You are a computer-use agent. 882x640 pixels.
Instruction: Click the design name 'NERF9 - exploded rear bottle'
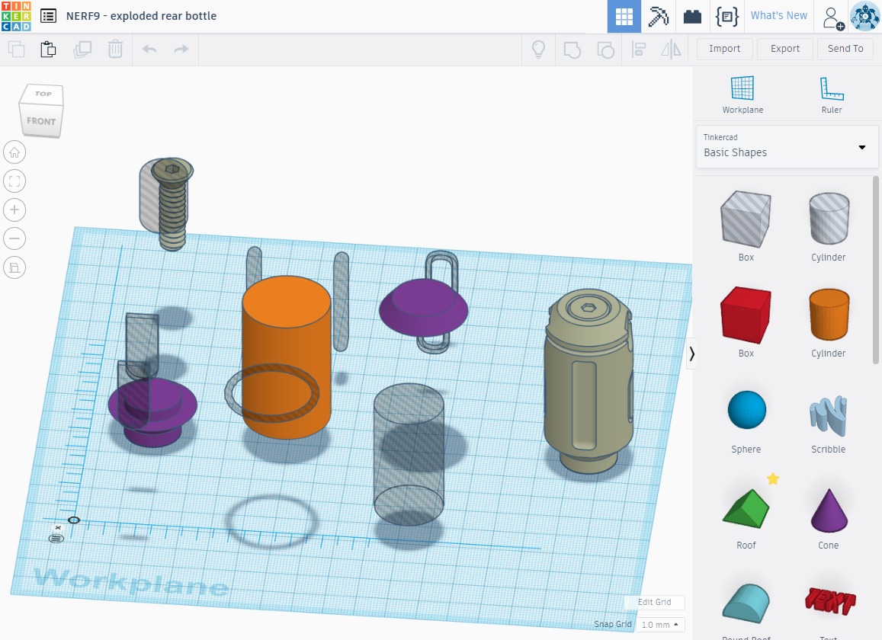point(141,16)
